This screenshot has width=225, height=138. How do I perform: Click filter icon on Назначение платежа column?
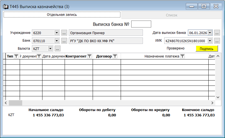coord(182,56)
